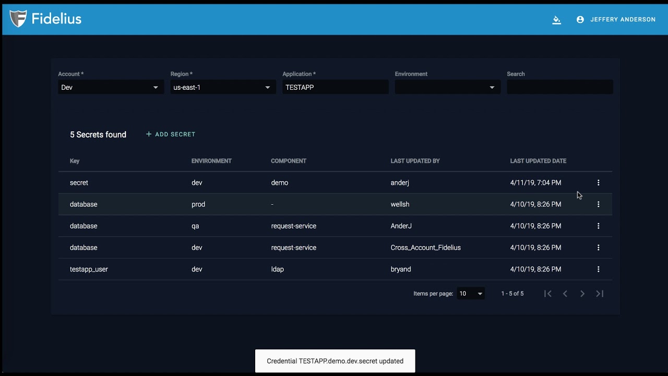Click the 4/11/19, 7:04 PM date cell
The height and width of the screenshot is (376, 668).
[x=536, y=183]
